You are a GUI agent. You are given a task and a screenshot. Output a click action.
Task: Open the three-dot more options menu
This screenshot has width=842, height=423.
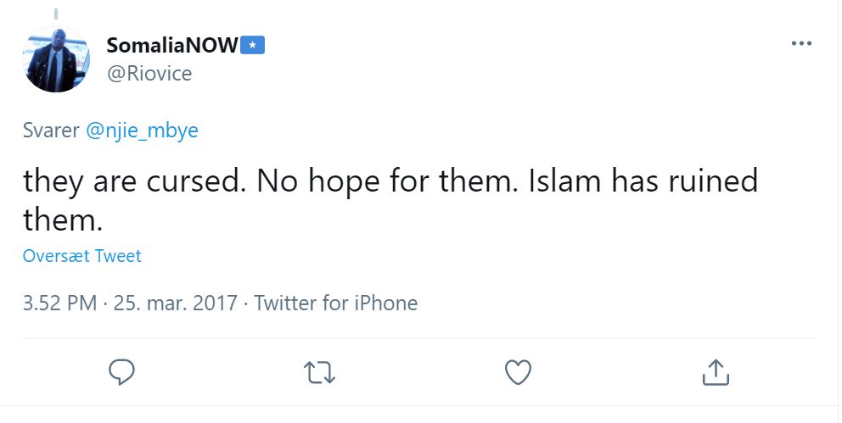coord(800,44)
